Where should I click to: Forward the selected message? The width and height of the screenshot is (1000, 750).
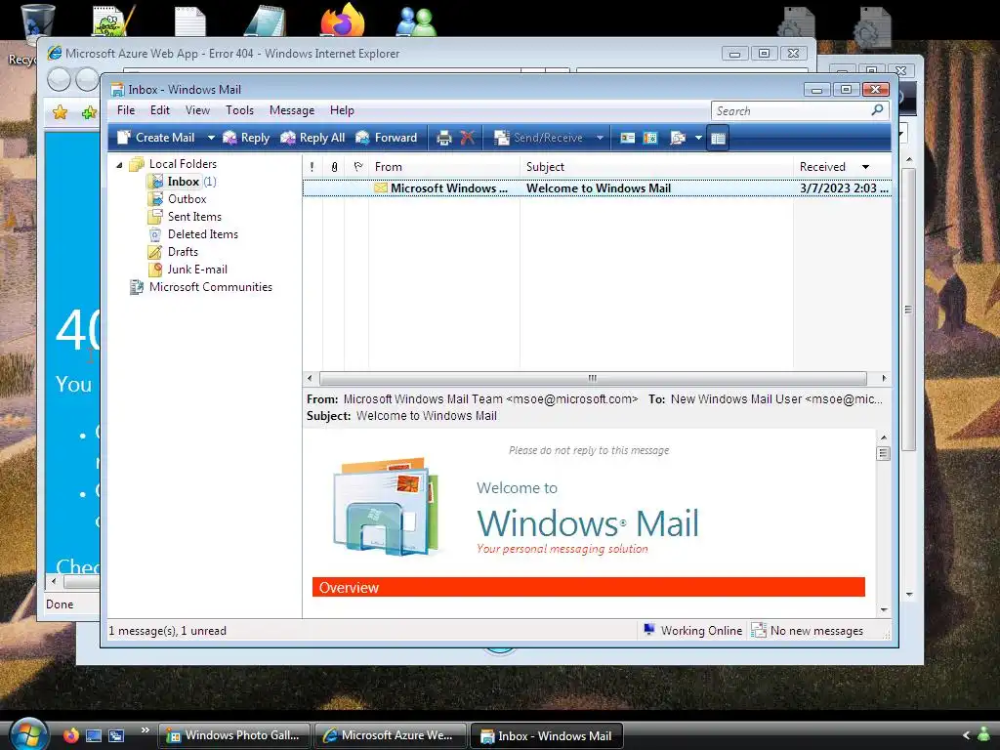coord(387,138)
